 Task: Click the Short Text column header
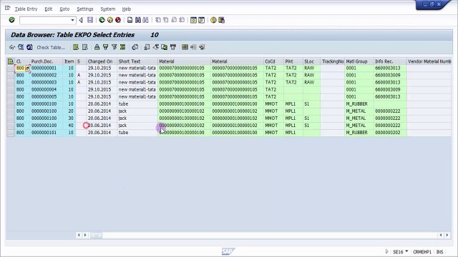[137, 61]
